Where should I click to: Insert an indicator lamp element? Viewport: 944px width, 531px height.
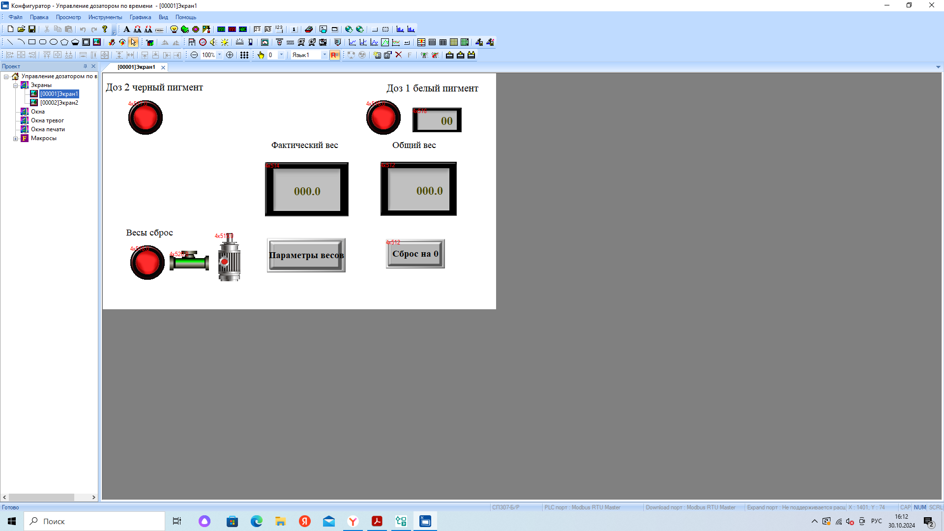(174, 29)
